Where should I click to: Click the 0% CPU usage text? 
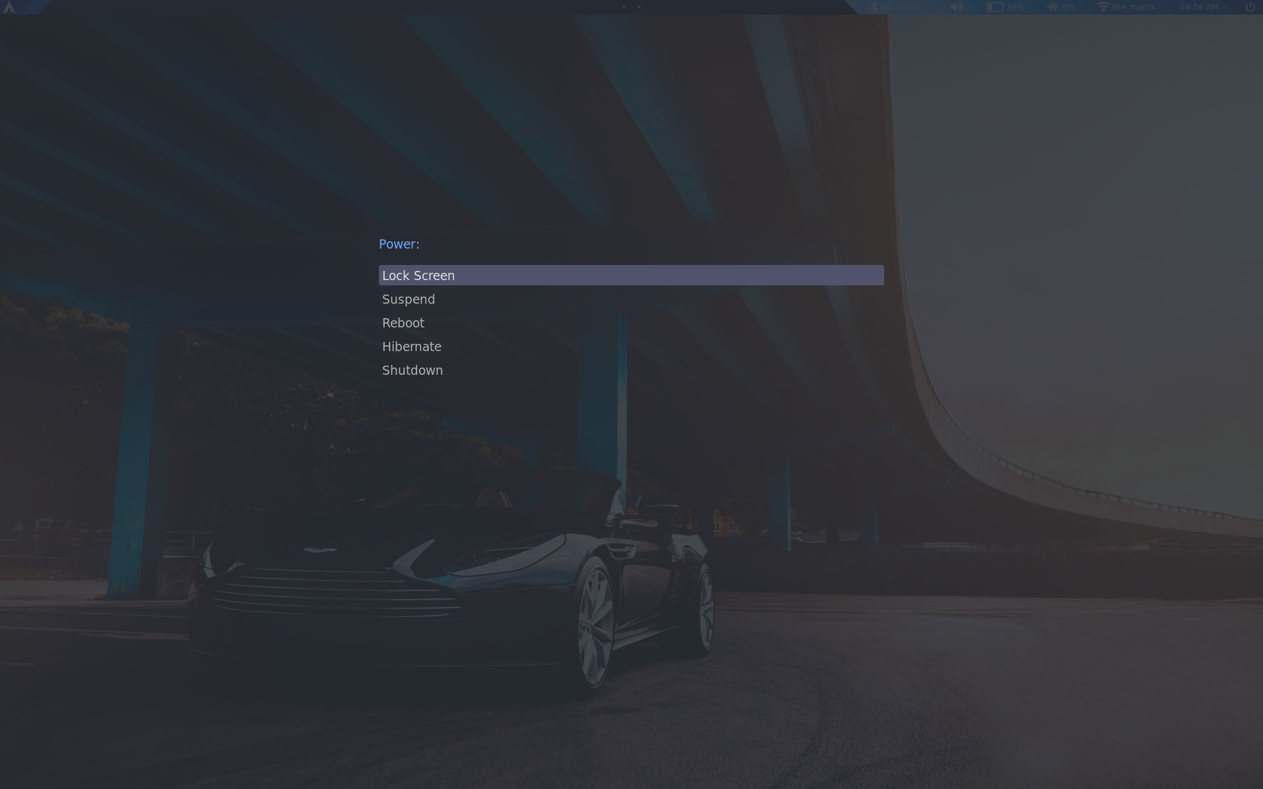[1068, 7]
